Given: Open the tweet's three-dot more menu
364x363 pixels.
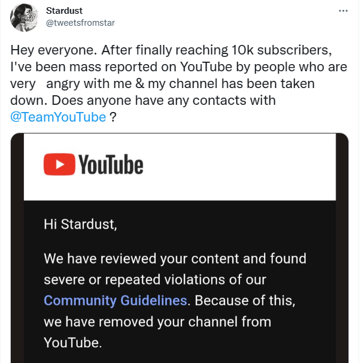Looking at the screenshot, I should (x=343, y=11).
